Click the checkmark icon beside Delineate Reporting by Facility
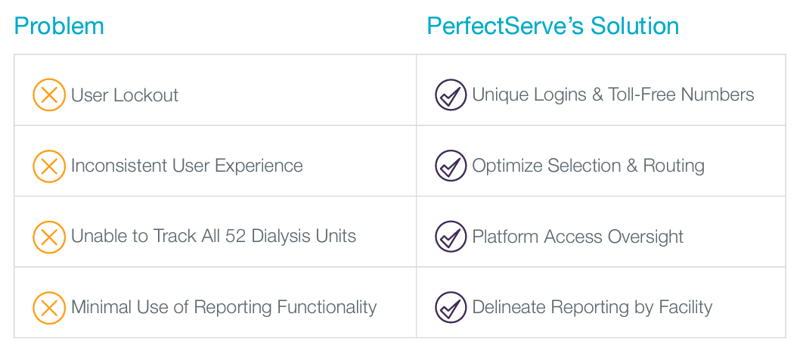The image size is (803, 354). [x=451, y=307]
